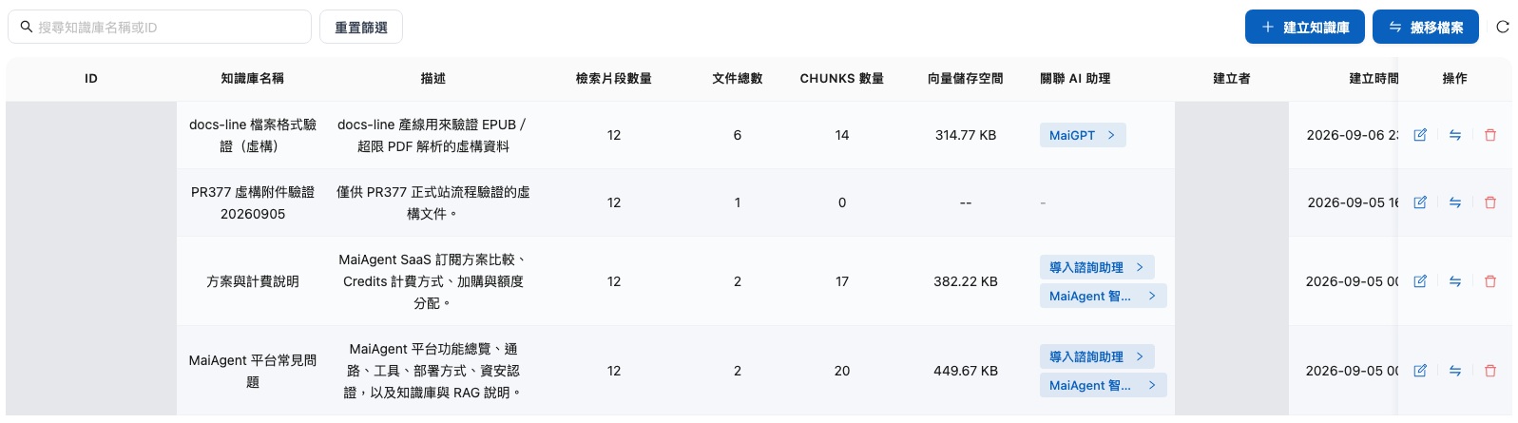Viewport: 1518px width, 423px height.
Task: Select the docs-line 檔案格式驗證 name cell
Action: click(x=253, y=135)
